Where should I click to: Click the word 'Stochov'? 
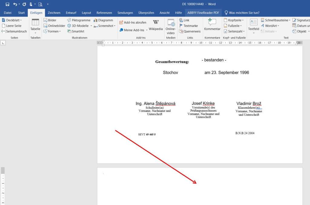170,72
